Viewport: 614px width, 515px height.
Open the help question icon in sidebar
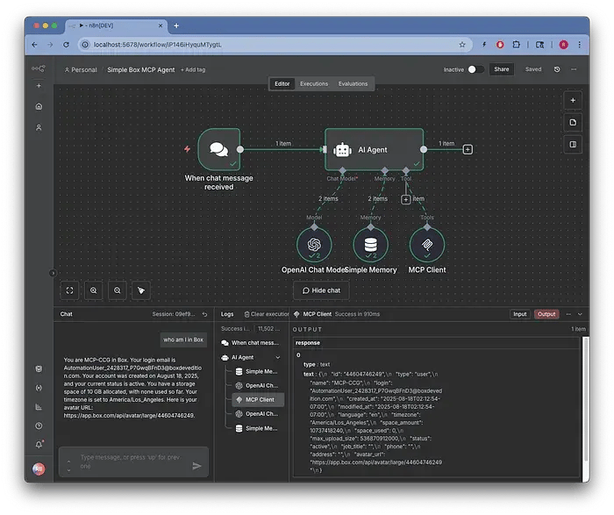[x=39, y=426]
